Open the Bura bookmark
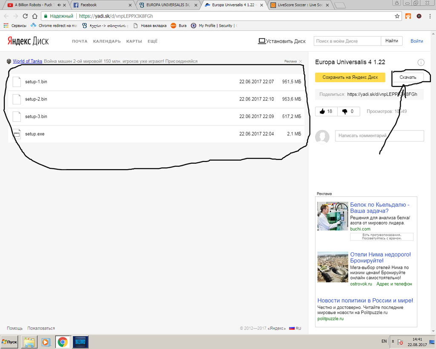The image size is (436, 349). click(178, 26)
